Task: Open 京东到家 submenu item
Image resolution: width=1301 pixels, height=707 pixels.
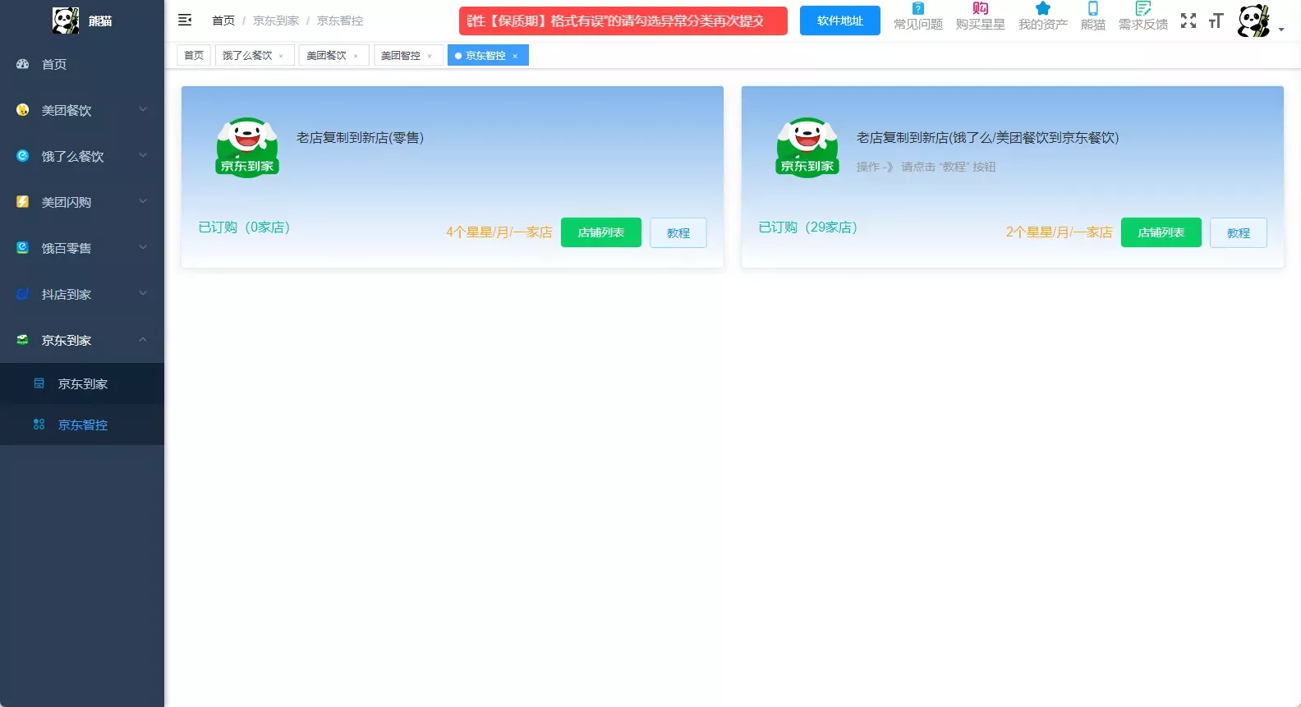Action: [x=82, y=383]
